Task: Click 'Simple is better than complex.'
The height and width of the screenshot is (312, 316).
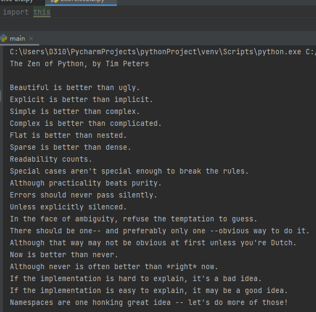Action: click(x=75, y=111)
